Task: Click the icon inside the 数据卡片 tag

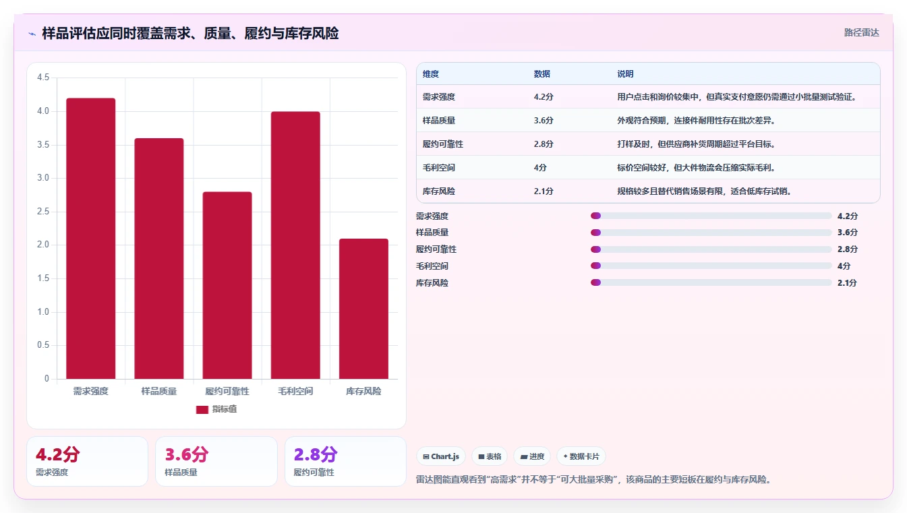Action: click(x=565, y=456)
